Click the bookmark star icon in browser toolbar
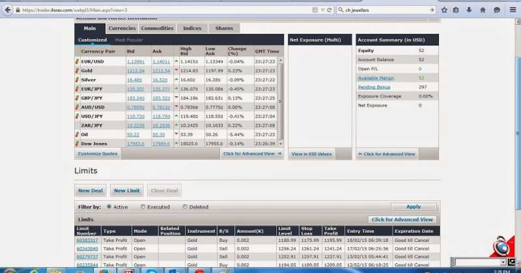521x273 pixels. pos(444,10)
